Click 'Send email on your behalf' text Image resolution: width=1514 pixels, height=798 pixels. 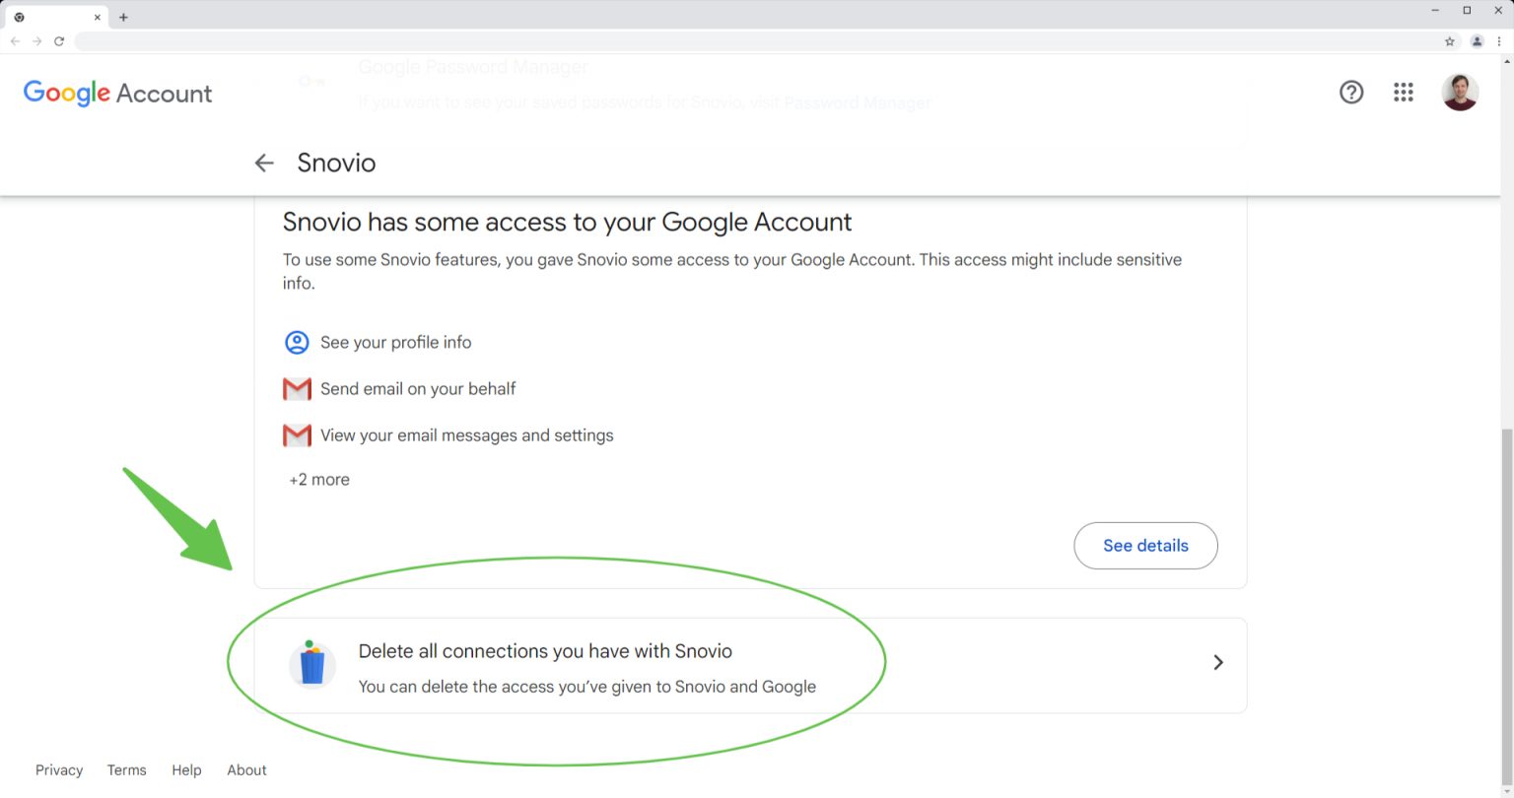coord(418,389)
